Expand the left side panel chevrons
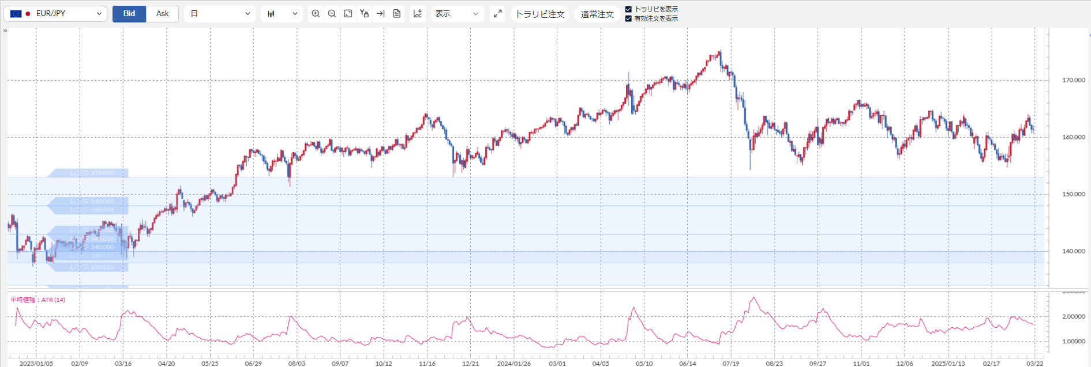This screenshot has height=367, width=1091. click(x=5, y=31)
